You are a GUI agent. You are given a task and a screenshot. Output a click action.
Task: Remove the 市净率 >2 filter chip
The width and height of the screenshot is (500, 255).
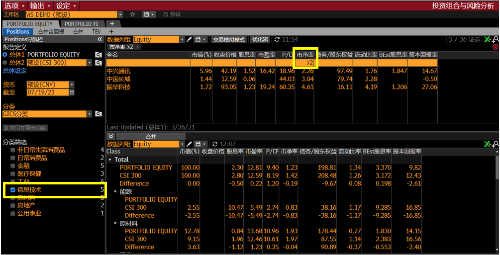click(x=138, y=47)
